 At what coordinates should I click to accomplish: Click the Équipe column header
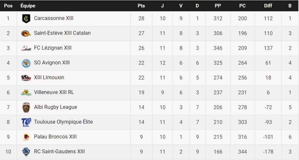coord(28,6)
